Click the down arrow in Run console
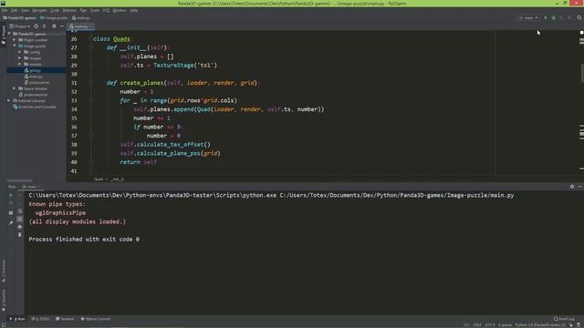The height and width of the screenshot is (328, 584). coord(20,203)
